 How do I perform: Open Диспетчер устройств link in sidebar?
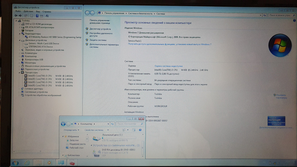coord(100,29)
